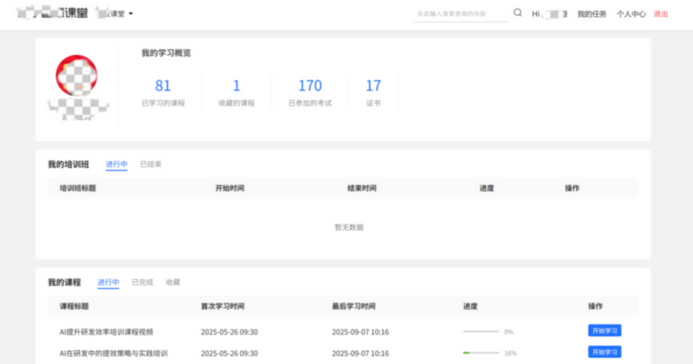This screenshot has width=693, height=364.
Task: Click the search input field
Action: click(460, 14)
